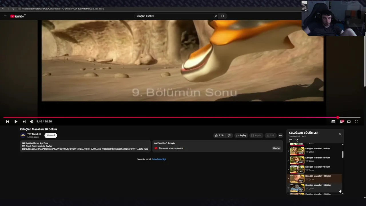The height and width of the screenshot is (206, 366).
Task: Click the YouTube Kids app icon
Action: pyautogui.click(x=156, y=148)
